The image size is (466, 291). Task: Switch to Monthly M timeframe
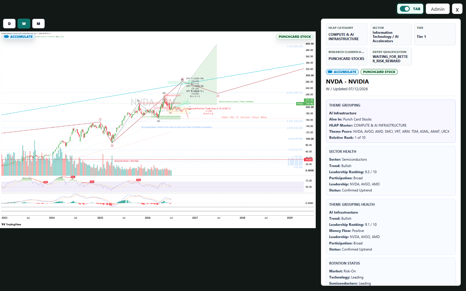click(38, 24)
